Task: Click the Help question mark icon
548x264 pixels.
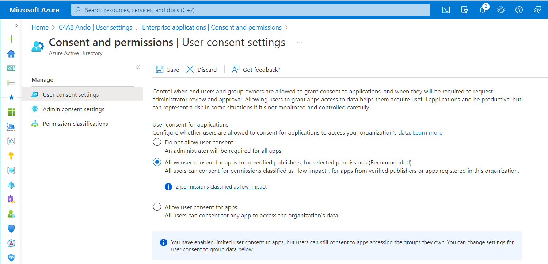Action: (519, 10)
